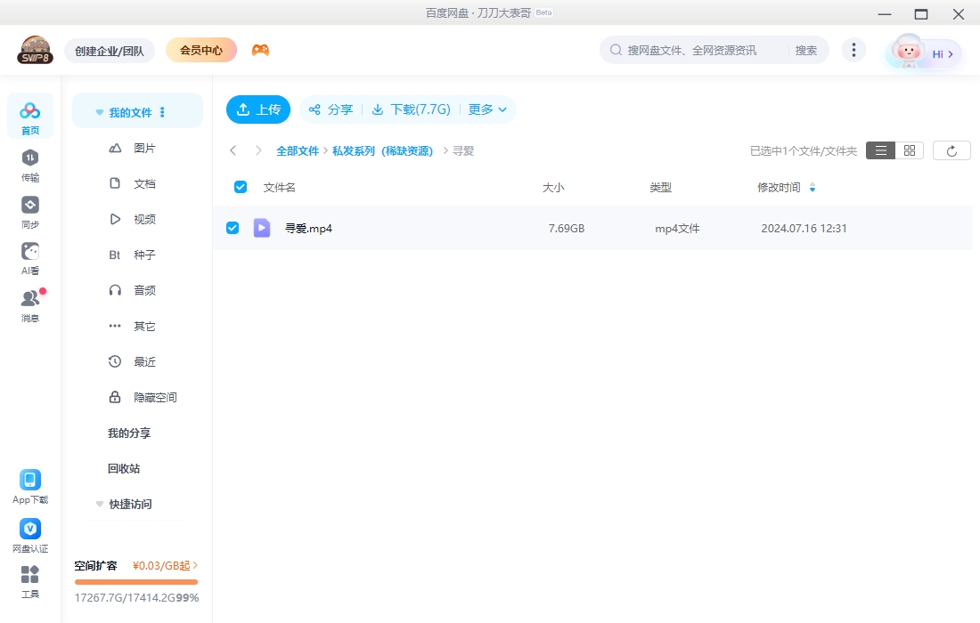This screenshot has height=623, width=980.
Task: Open AI看 from the left sidebar
Action: [x=30, y=256]
